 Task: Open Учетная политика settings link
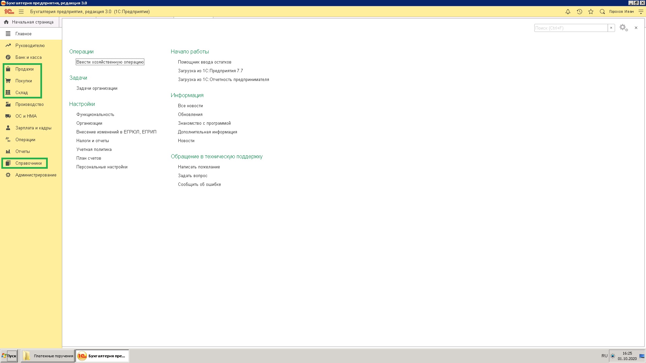coord(94,150)
